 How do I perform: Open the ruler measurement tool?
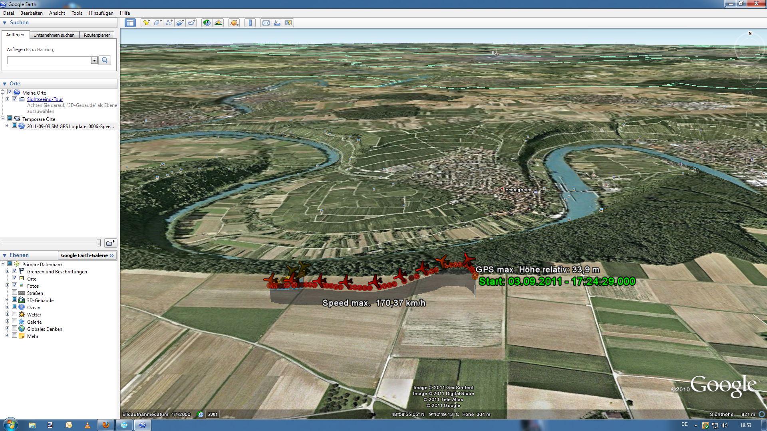pyautogui.click(x=250, y=23)
